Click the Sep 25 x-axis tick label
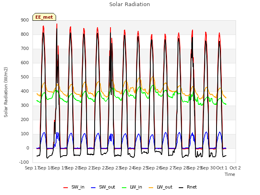Screen dimensions: 260x195 coord(141,168)
